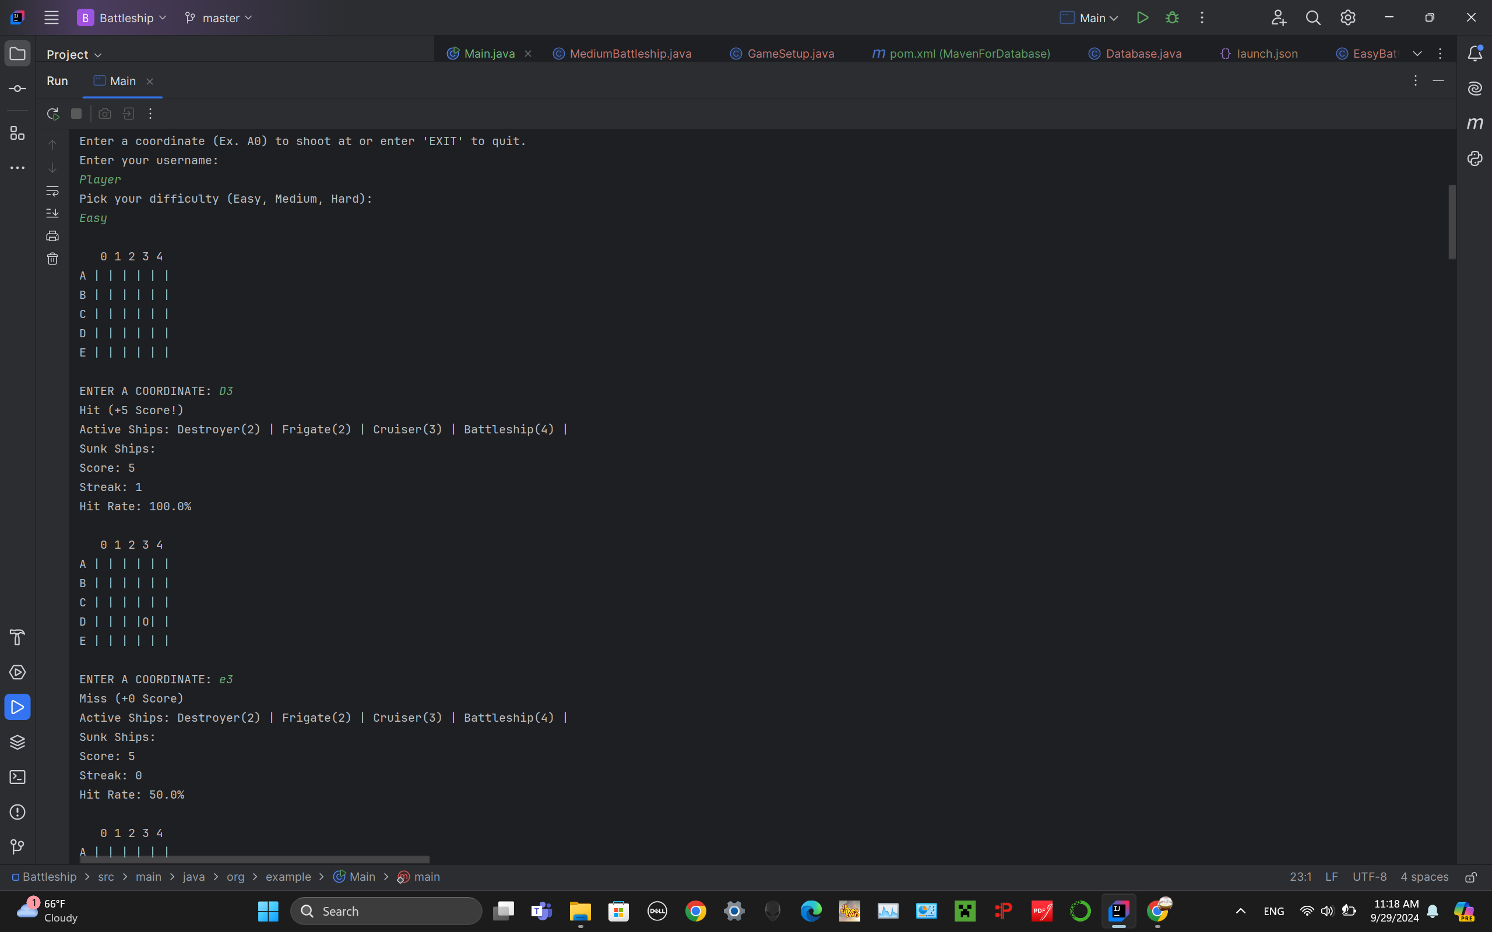The height and width of the screenshot is (932, 1492).
Task: Clear all console output with trash icon
Action: tap(52, 259)
